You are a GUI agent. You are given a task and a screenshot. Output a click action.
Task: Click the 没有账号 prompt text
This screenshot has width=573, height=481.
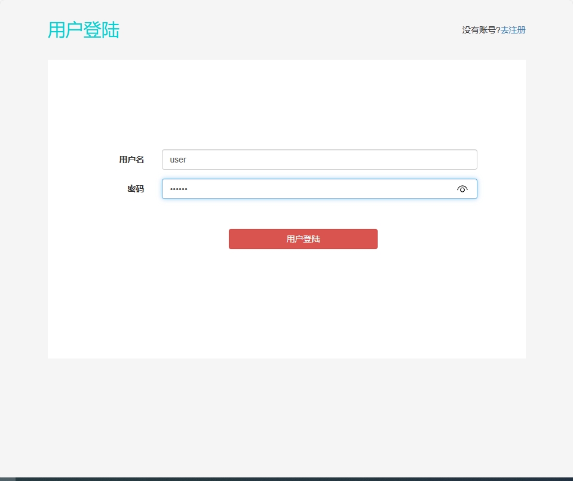(x=482, y=30)
